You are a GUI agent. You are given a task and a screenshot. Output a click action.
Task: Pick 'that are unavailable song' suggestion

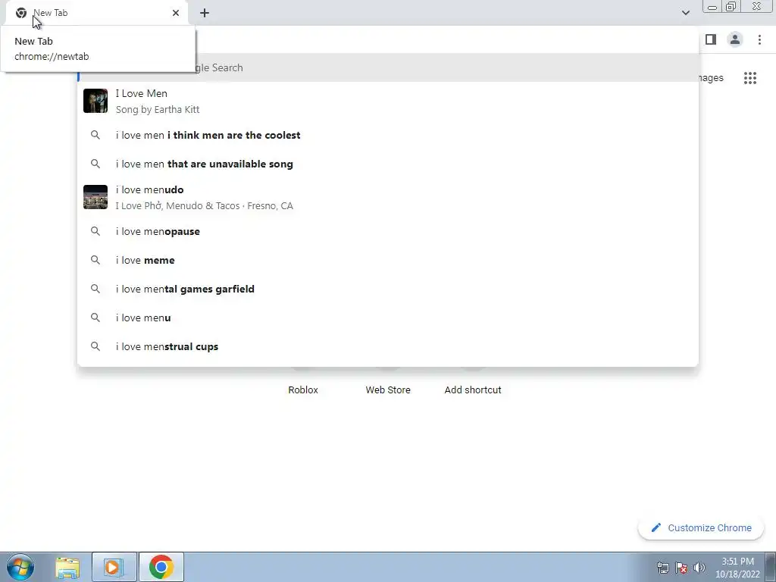coord(388,164)
